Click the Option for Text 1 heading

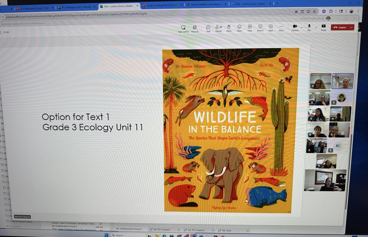coord(75,117)
